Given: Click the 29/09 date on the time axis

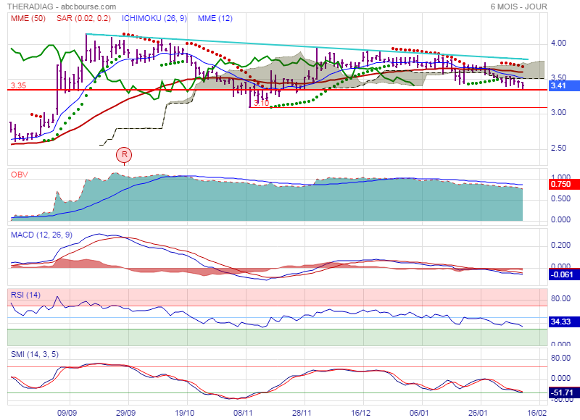Looking at the screenshot, I should click(127, 411).
